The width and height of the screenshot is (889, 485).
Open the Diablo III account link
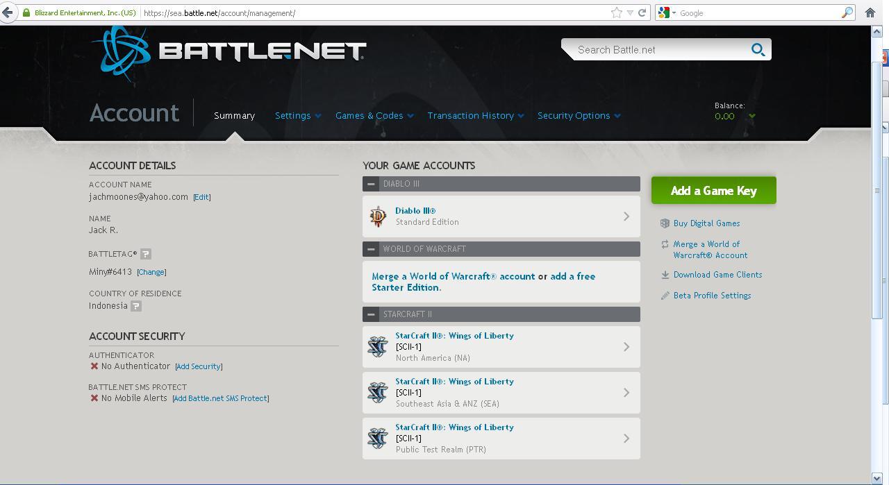[415, 211]
